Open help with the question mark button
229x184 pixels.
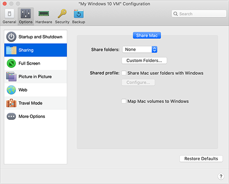221,176
